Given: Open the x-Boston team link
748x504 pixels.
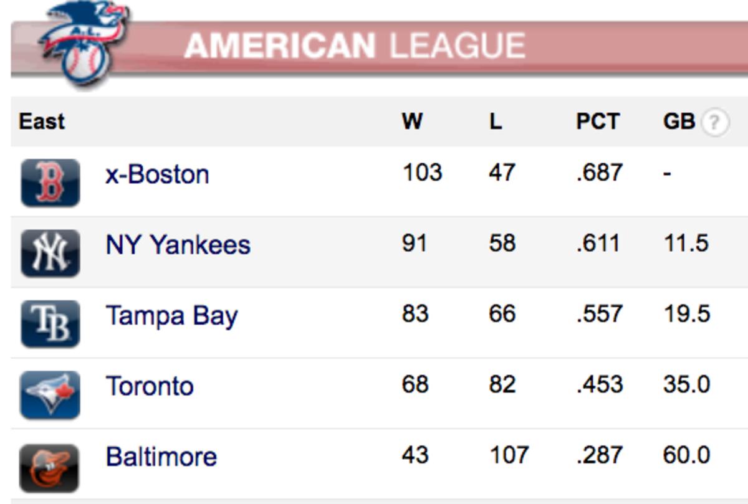Looking at the screenshot, I should point(157,174).
